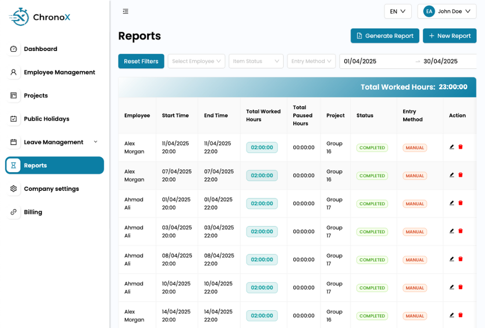Click the Total Worked Hours column header
Image resolution: width=485 pixels, height=328 pixels.
pos(263,115)
